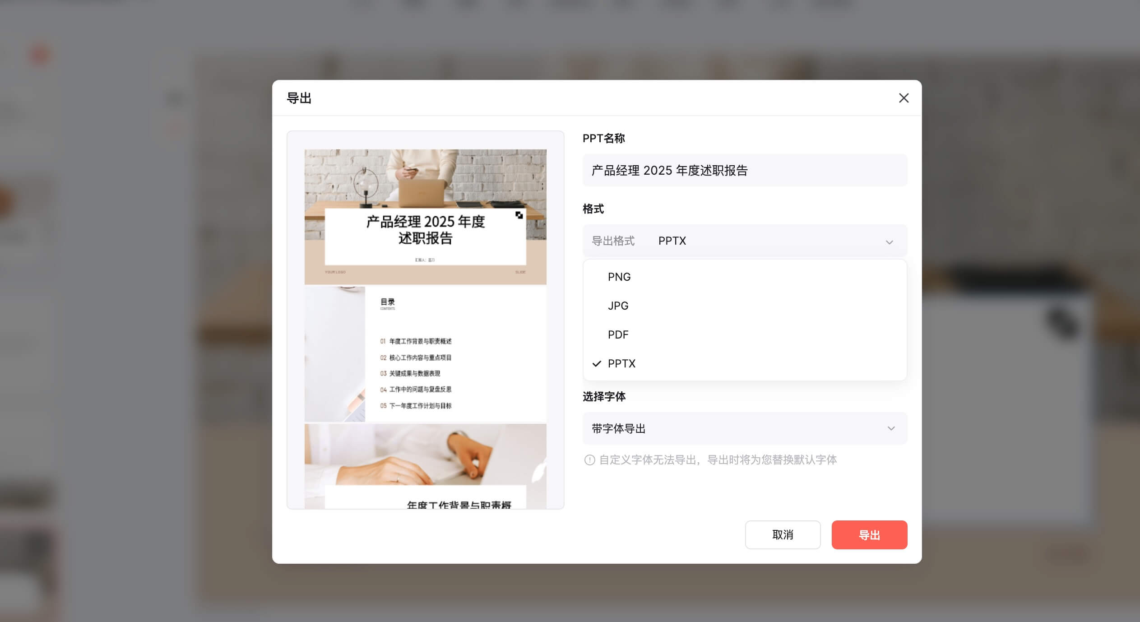Select the PDF format option

coord(618,334)
